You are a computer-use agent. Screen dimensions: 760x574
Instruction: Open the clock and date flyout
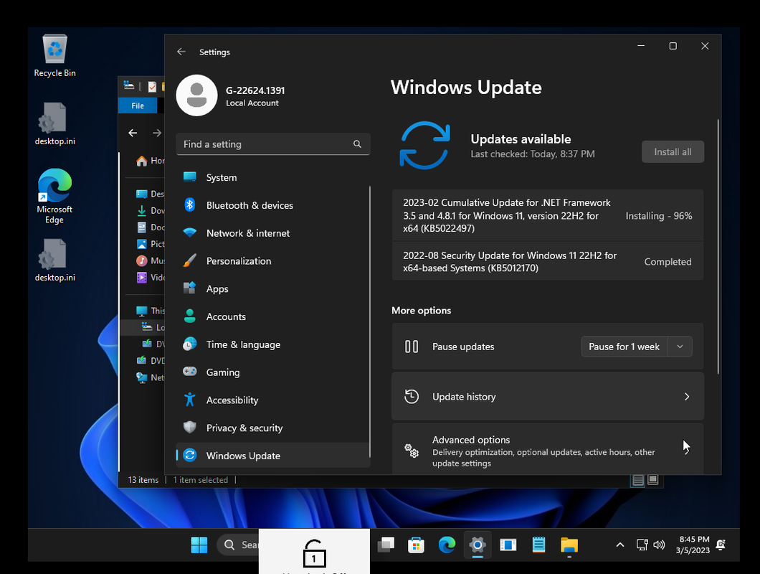tap(693, 545)
